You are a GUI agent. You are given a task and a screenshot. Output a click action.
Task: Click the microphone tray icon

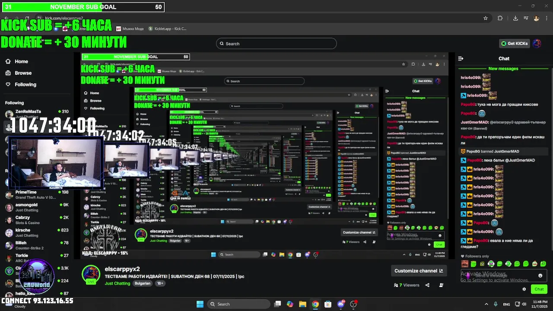pyautogui.click(x=496, y=304)
